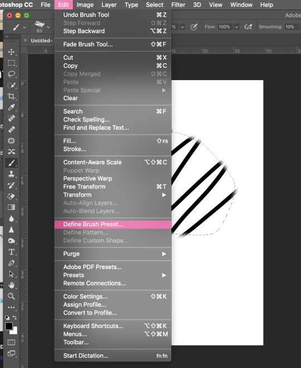Open the Type menu
Image resolution: width=301 pixels, height=368 pixels.
131,4
